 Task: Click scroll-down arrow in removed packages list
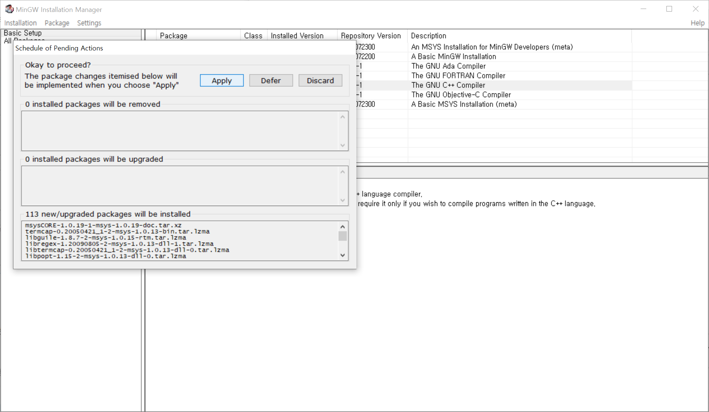[343, 145]
